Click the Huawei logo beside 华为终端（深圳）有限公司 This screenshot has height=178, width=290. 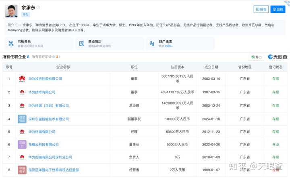pyautogui.click(x=22, y=106)
